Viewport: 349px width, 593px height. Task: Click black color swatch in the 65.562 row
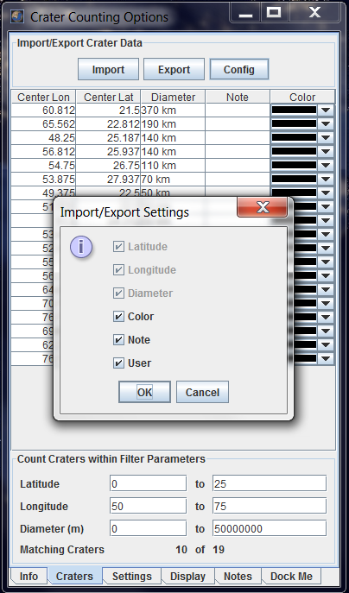[294, 124]
